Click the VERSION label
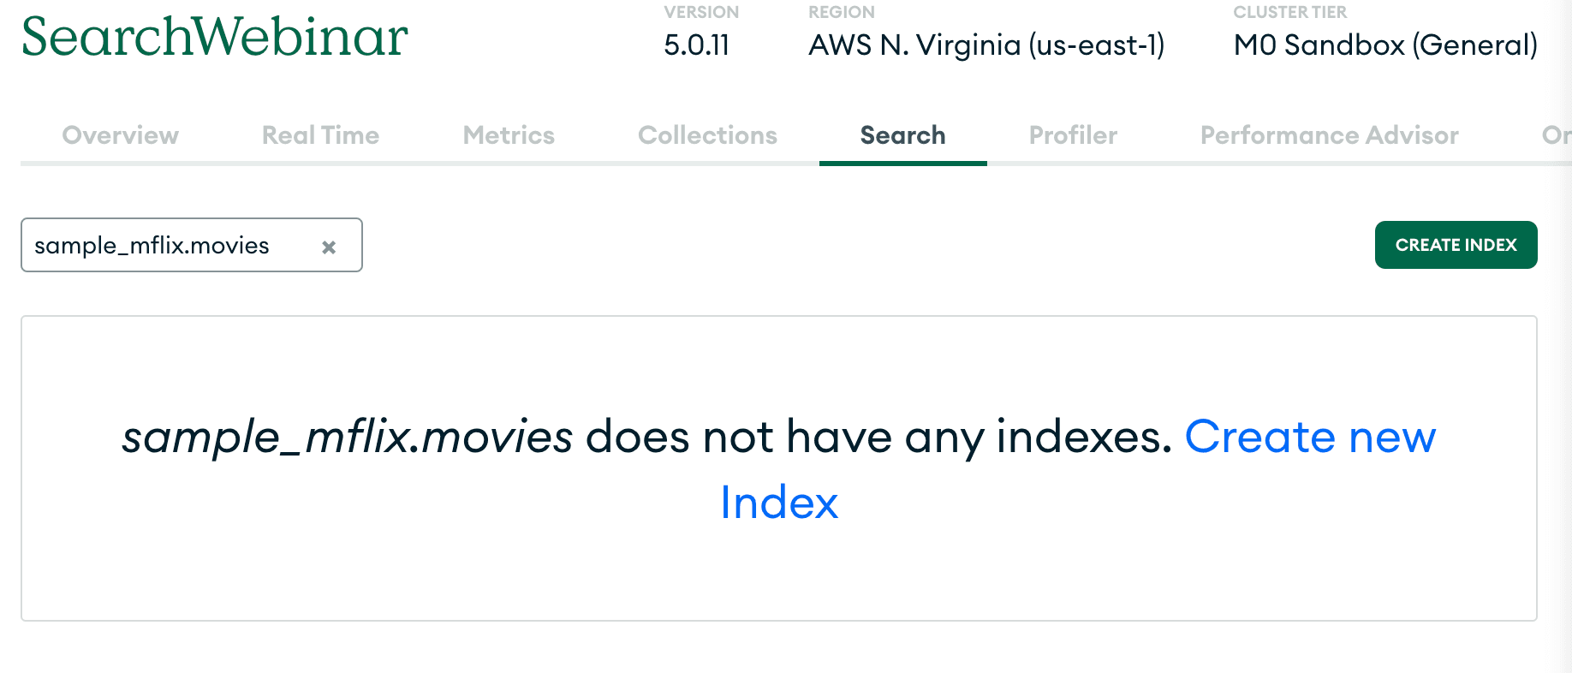 click(x=701, y=12)
